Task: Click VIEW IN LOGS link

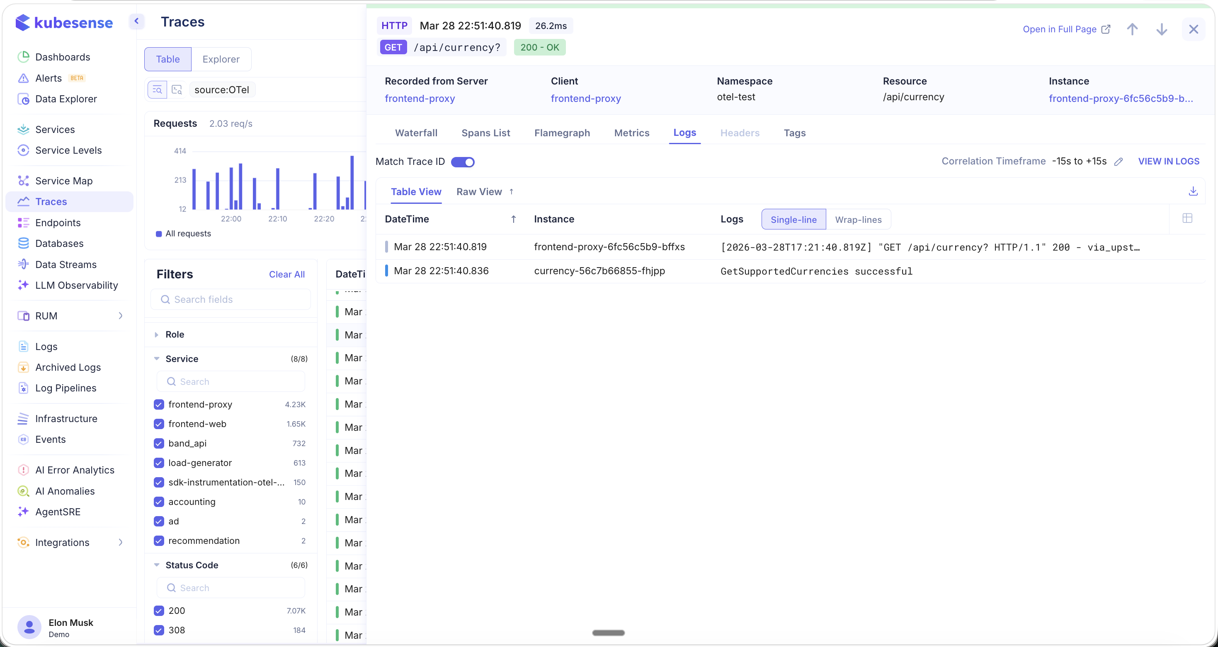Action: pos(1168,162)
